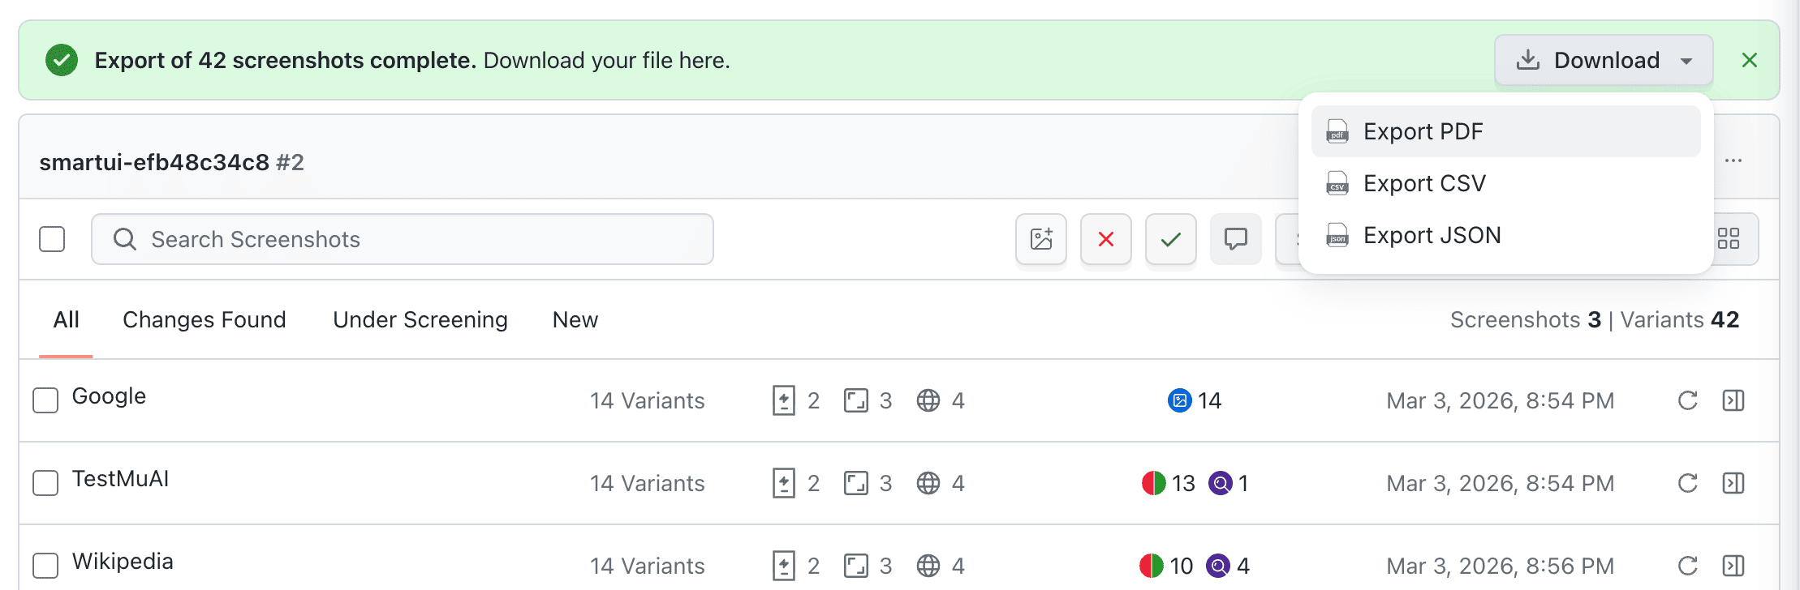
Task: Click the retry icon for Google
Action: pyautogui.click(x=1688, y=400)
